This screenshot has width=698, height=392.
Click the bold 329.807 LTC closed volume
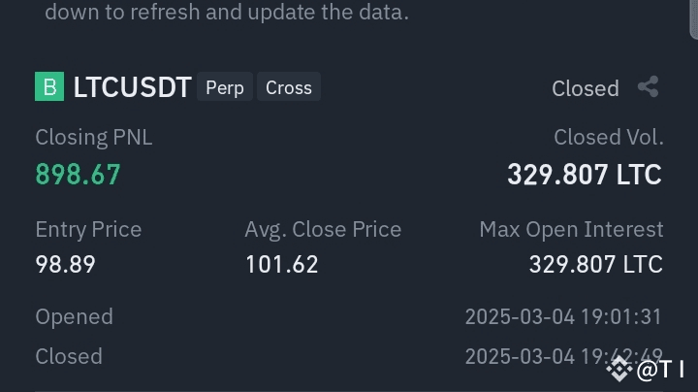[584, 175]
